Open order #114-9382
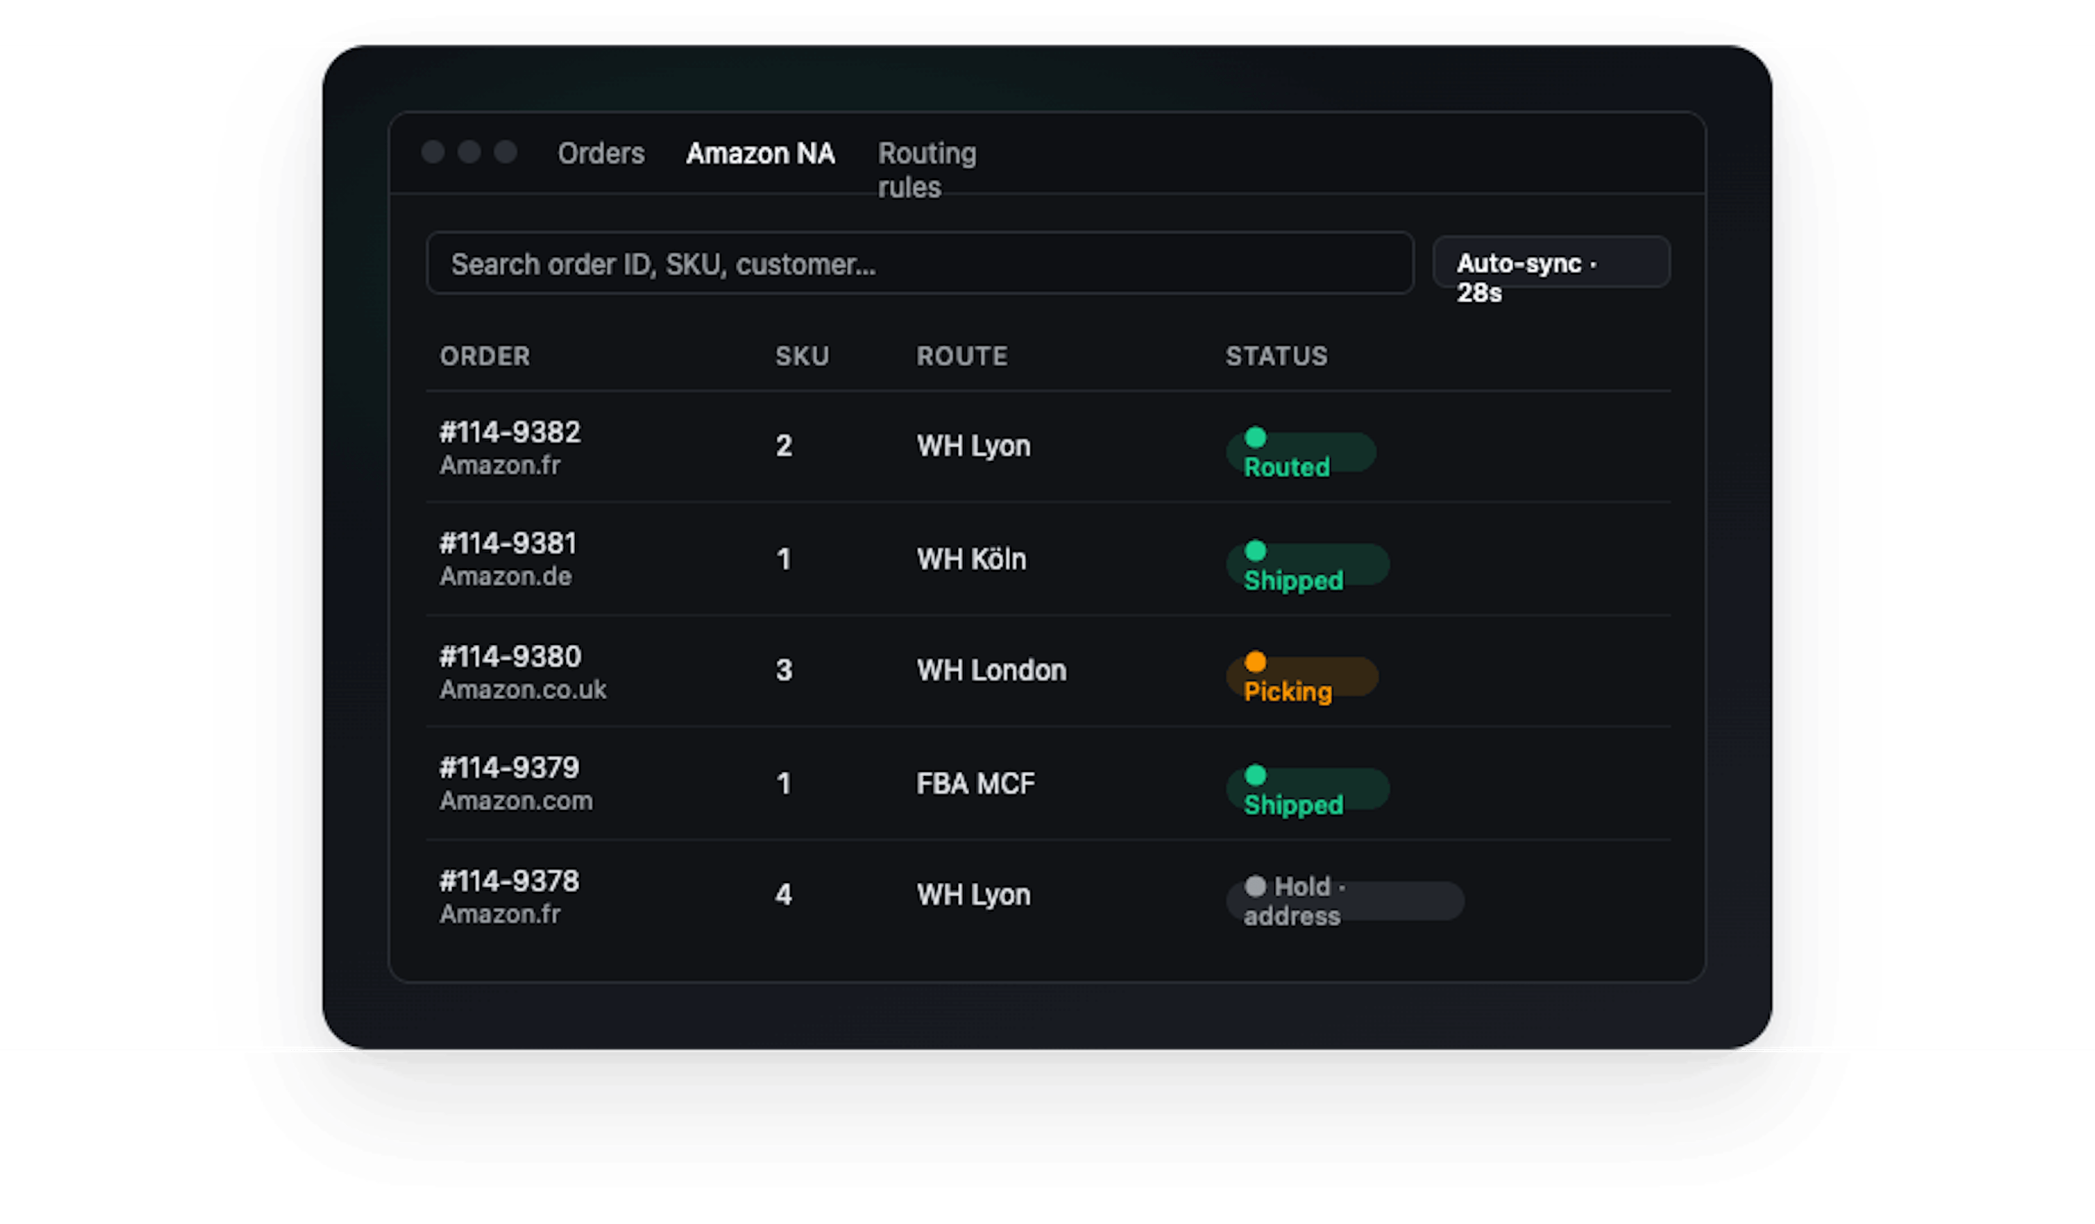 509,432
